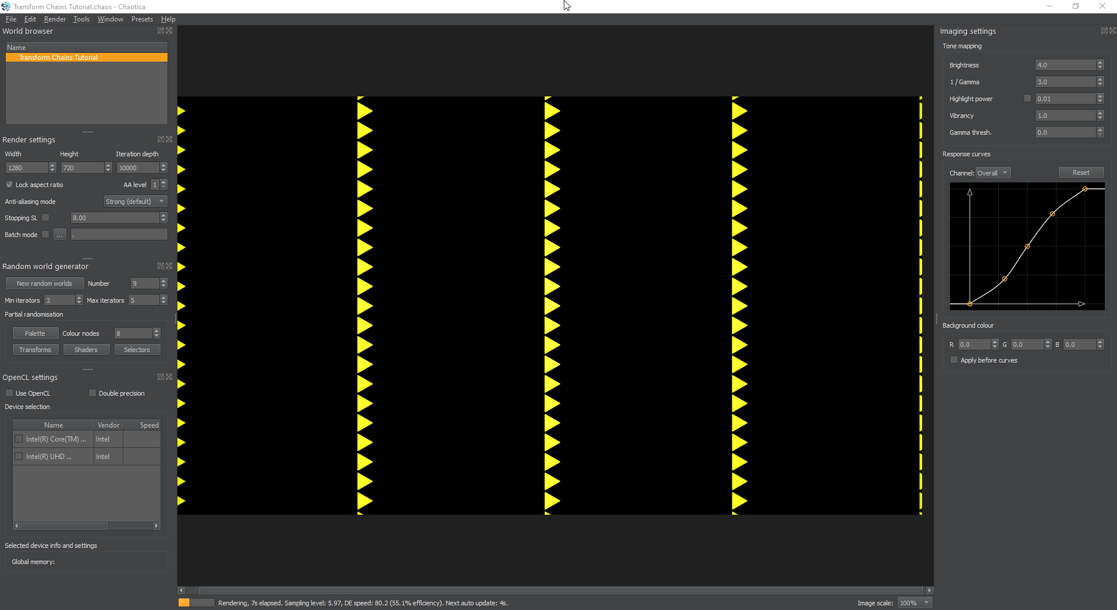Enable the Batch mode checkbox
This screenshot has width=1117, height=610.
click(x=45, y=235)
